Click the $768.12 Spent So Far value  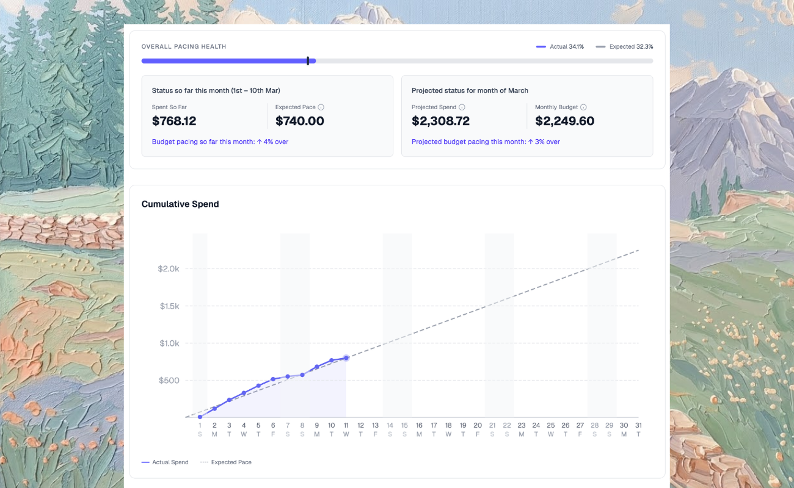click(x=174, y=121)
